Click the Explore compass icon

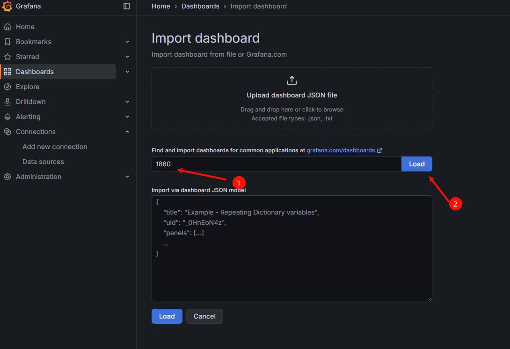coord(7,87)
